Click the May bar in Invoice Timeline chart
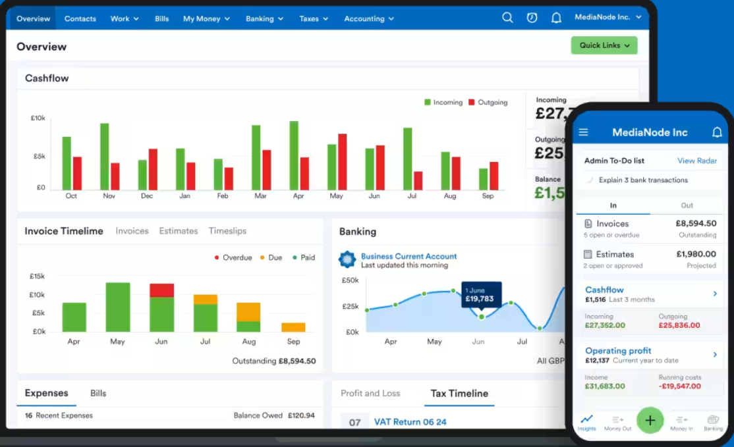The width and height of the screenshot is (734, 447). click(x=118, y=307)
